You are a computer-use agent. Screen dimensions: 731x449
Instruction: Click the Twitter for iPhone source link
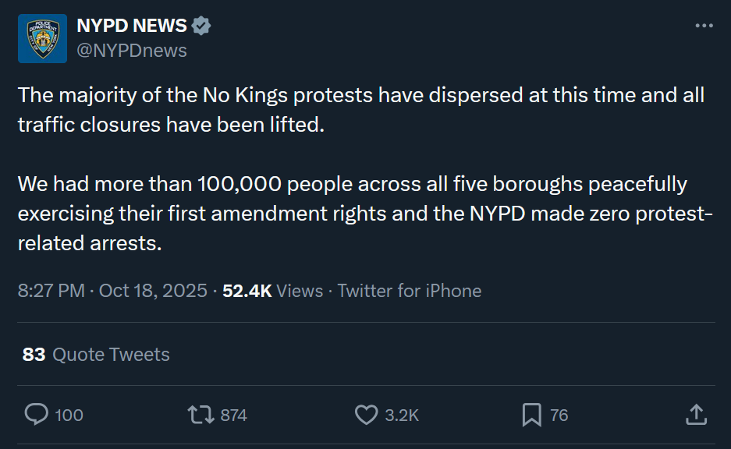coord(410,291)
